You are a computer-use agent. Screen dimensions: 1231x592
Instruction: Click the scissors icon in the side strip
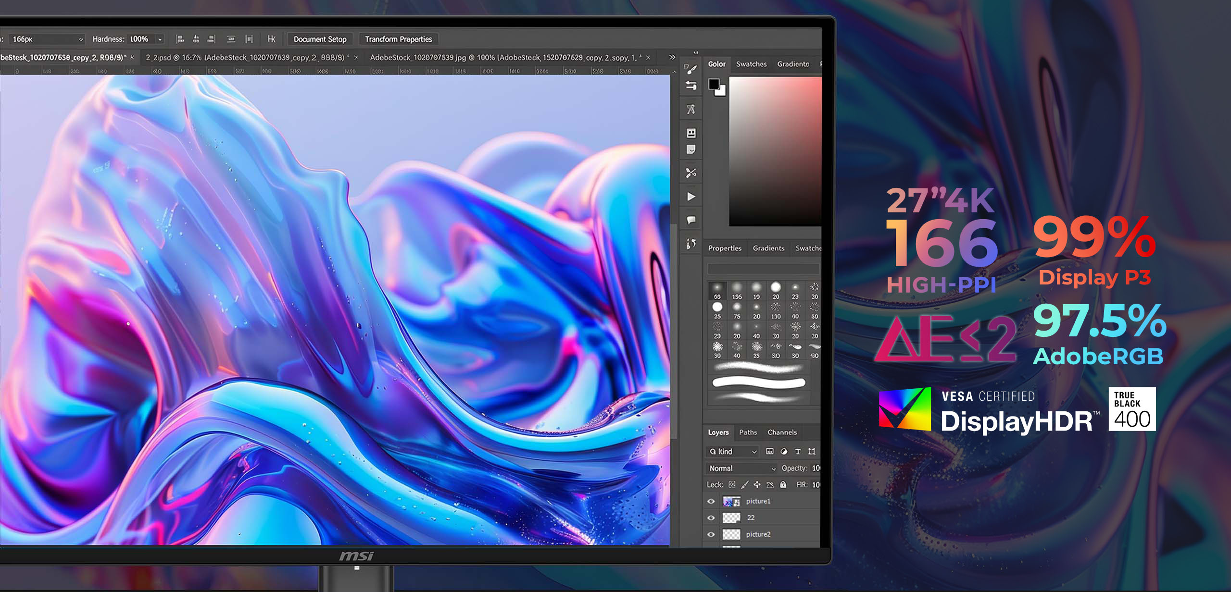[x=691, y=173]
